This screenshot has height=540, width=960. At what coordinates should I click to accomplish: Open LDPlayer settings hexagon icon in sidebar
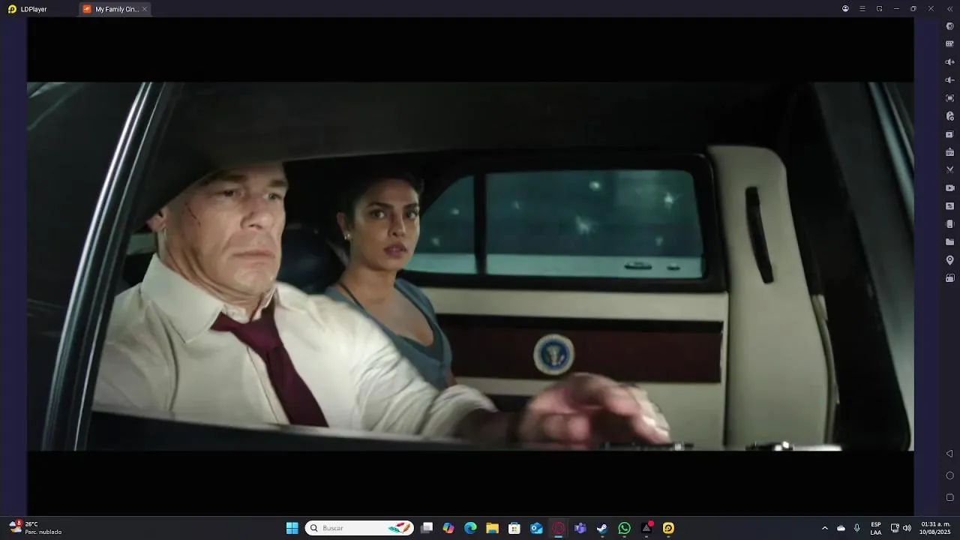tap(949, 26)
